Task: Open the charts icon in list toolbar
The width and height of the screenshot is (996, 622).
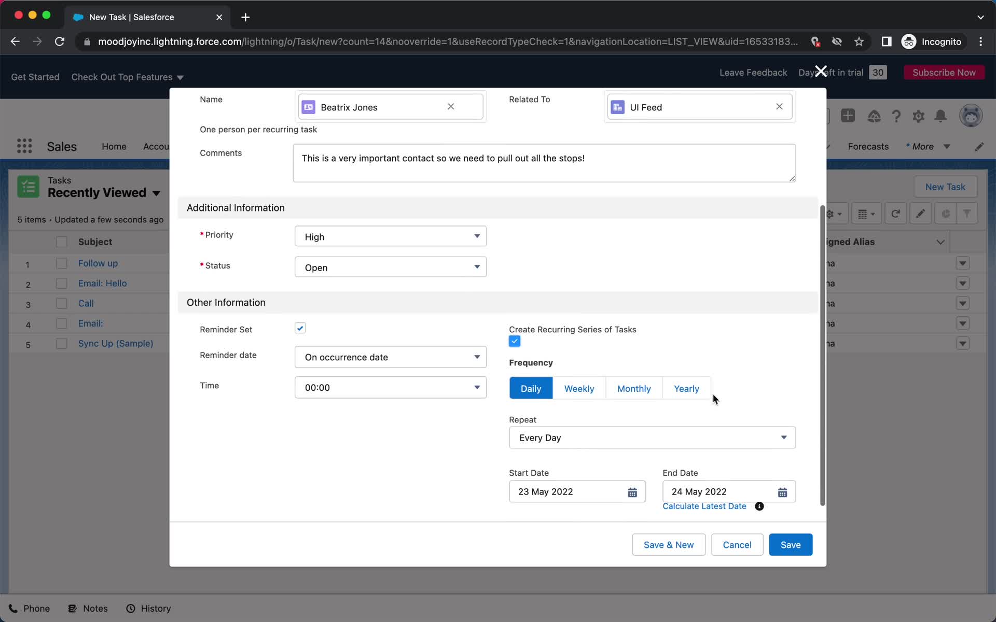Action: (x=946, y=214)
